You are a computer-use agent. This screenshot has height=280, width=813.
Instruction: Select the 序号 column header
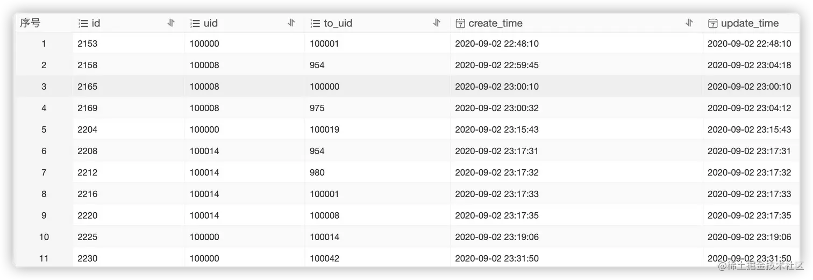(x=30, y=23)
